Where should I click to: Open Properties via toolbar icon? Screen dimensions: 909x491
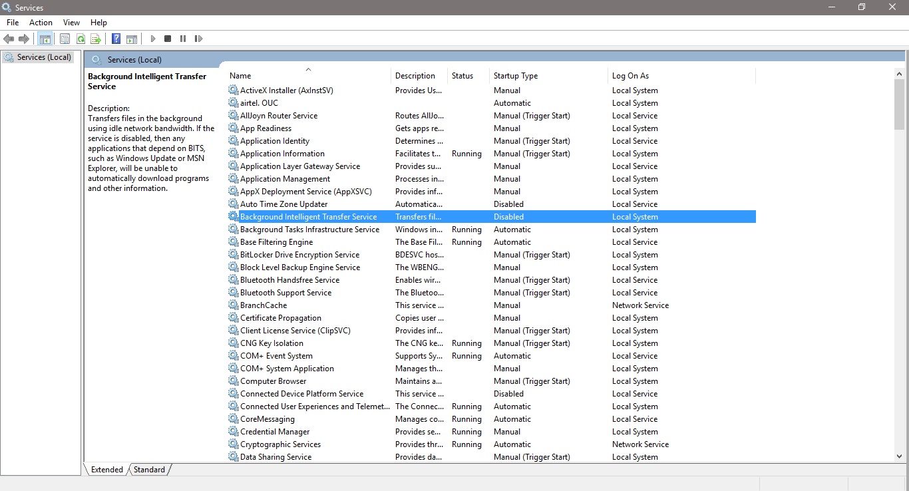tap(65, 39)
